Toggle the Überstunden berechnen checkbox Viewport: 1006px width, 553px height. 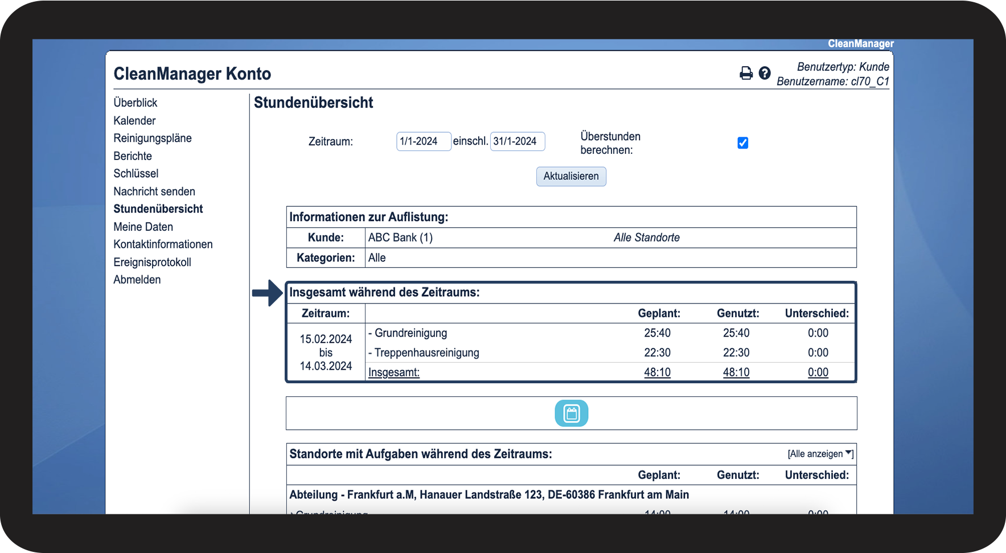click(742, 143)
